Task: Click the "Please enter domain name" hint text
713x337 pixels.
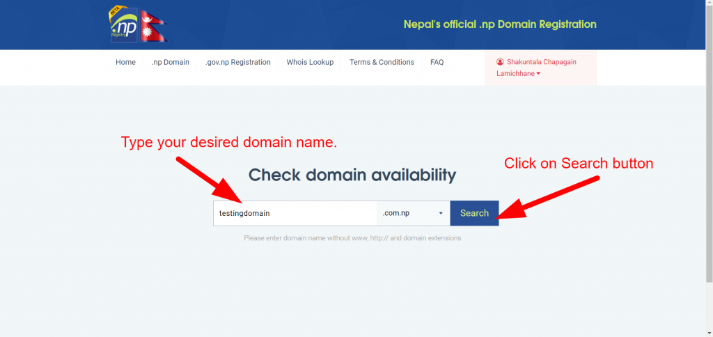Action: (352, 238)
